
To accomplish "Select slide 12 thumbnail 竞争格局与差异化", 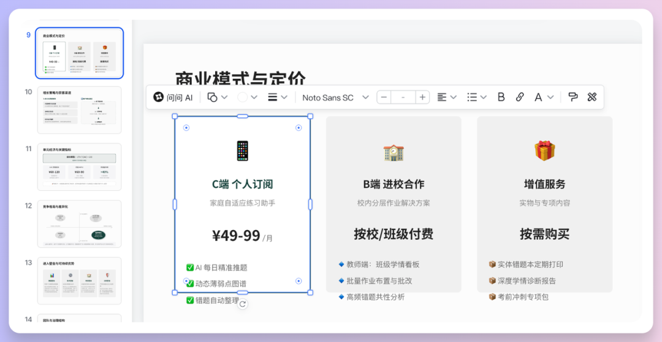I will (x=79, y=224).
